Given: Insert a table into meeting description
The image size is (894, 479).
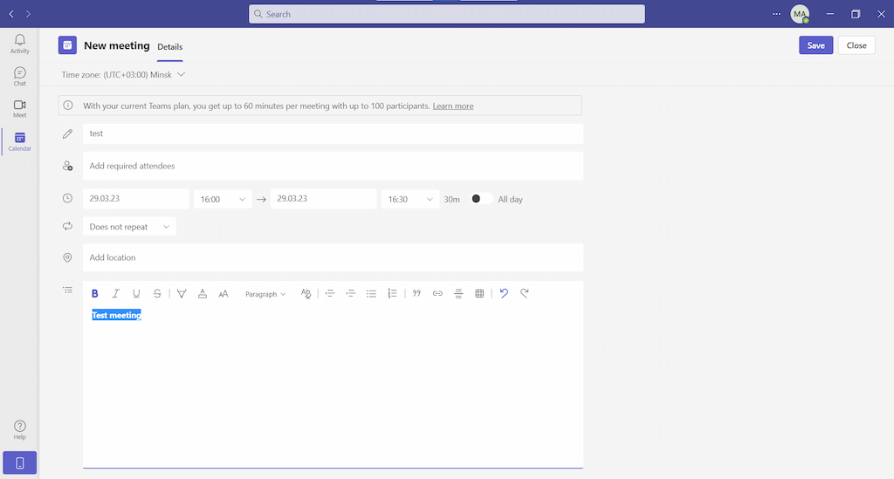Looking at the screenshot, I should [479, 294].
